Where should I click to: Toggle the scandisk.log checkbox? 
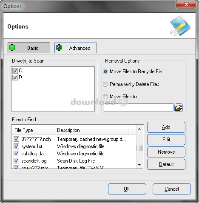coord(16,160)
